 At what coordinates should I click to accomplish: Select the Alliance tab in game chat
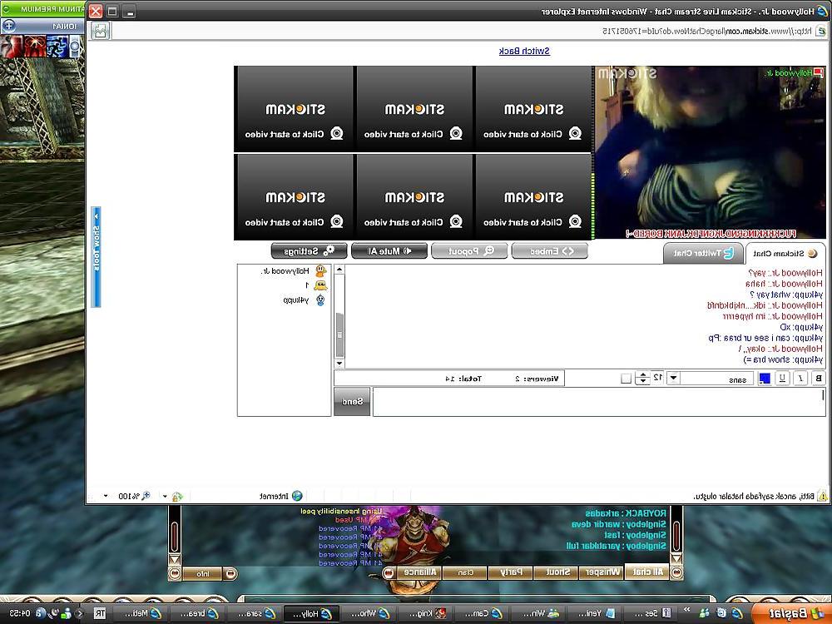pyautogui.click(x=420, y=572)
